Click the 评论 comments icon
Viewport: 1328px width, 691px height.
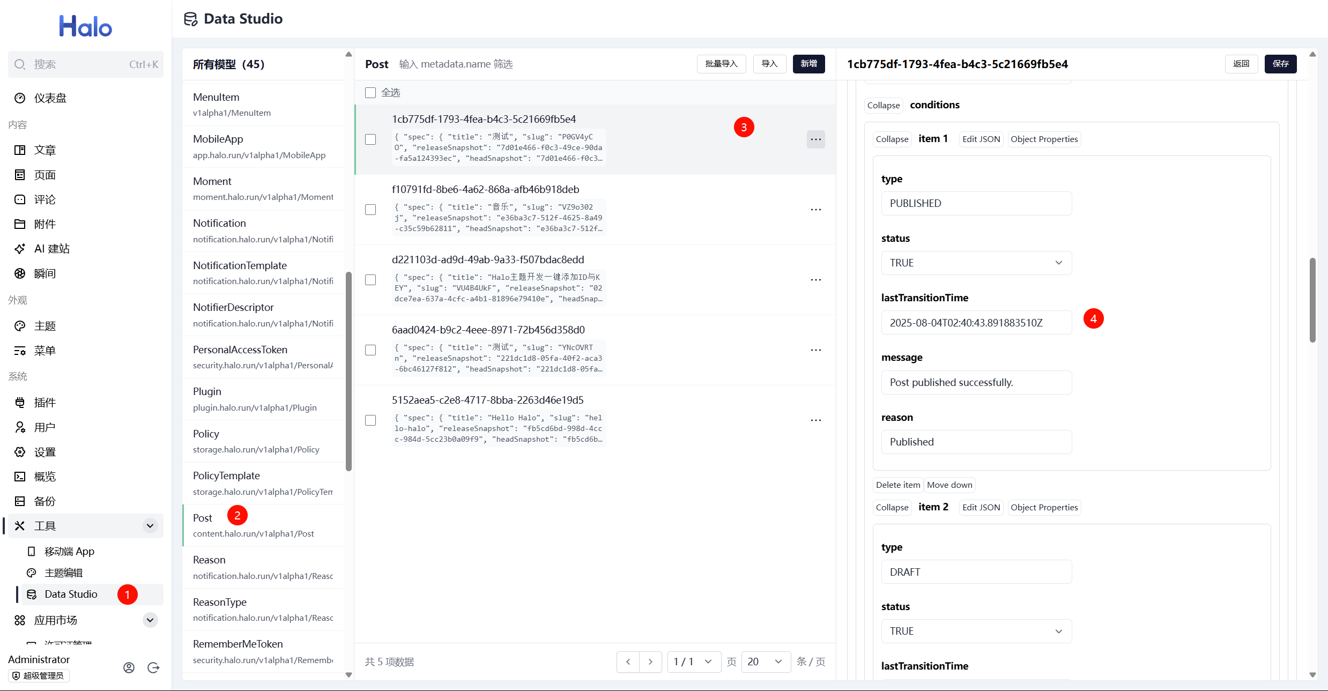[20, 199]
